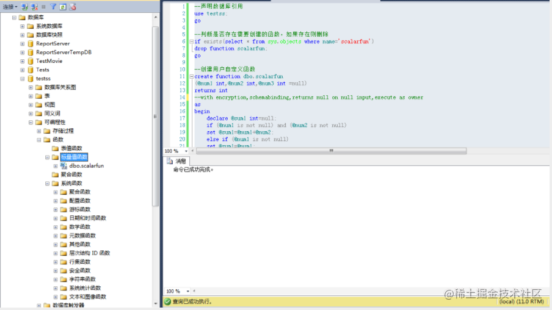Switch to the 消息 results tab
The height and width of the screenshot is (310, 552).
176,161
